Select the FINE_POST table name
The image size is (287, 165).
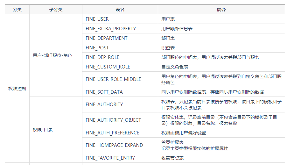click(x=97, y=48)
